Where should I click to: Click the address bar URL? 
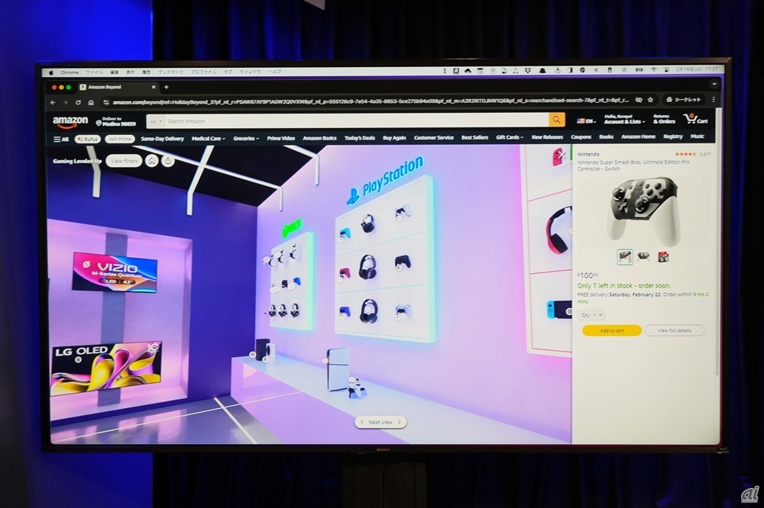(371, 101)
